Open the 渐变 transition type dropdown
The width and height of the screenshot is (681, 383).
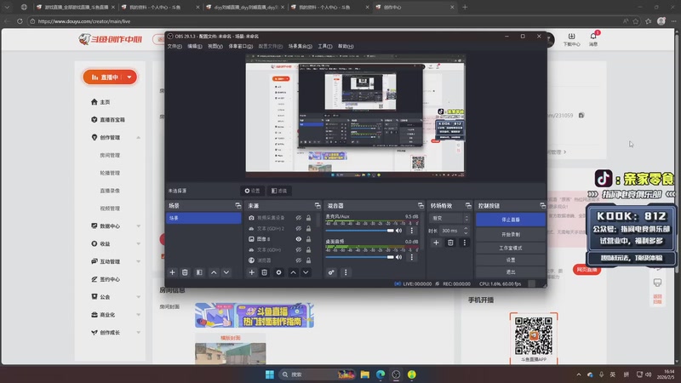tap(449, 218)
